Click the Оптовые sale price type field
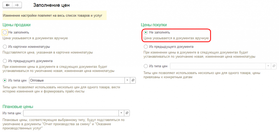 point(77,80)
